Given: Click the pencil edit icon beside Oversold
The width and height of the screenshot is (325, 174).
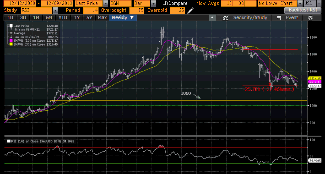Looking at the screenshot, I should pos(190,10).
